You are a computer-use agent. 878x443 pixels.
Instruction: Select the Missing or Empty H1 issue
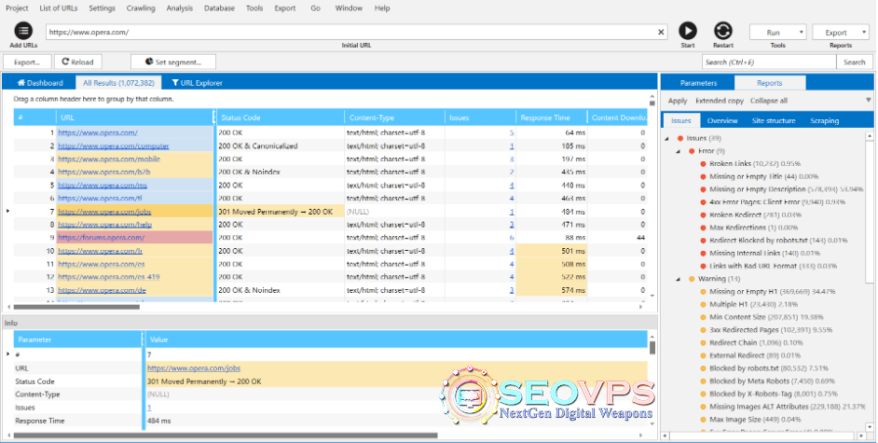pyautogui.click(x=772, y=292)
